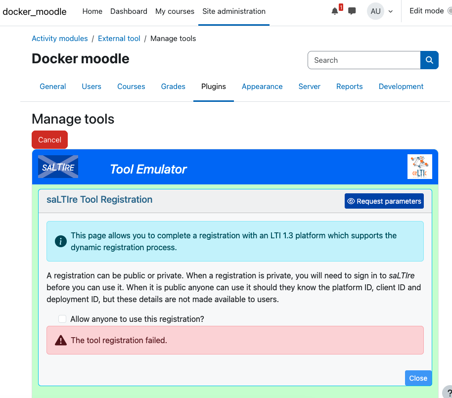The height and width of the screenshot is (398, 452).
Task: Click the ceLTIc logo image
Action: coord(419,167)
